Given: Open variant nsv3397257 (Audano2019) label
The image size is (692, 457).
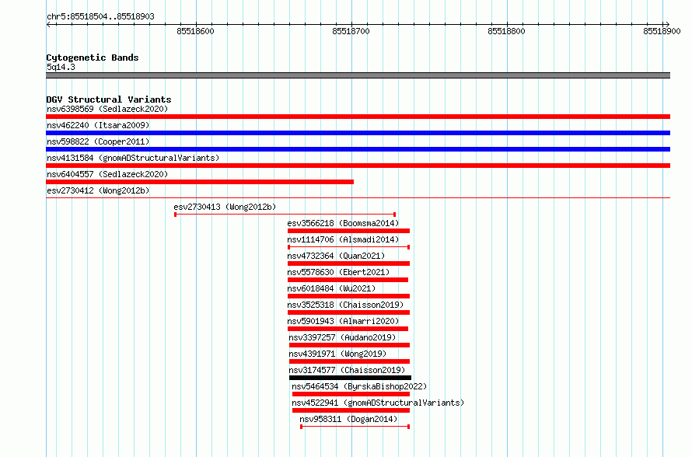Looking at the screenshot, I should 342,337.
